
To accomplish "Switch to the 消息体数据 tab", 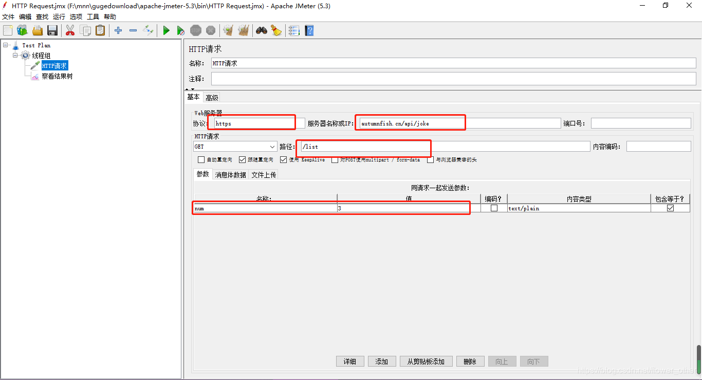I will [x=230, y=175].
